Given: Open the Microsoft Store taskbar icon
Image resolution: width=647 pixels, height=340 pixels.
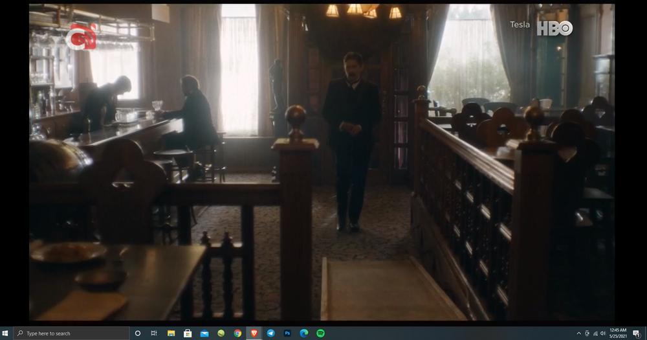Looking at the screenshot, I should point(188,333).
